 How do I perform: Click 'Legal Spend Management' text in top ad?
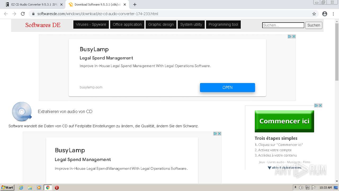click(x=106, y=58)
